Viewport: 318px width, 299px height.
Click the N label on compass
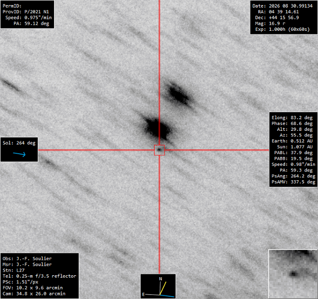click(x=161, y=279)
